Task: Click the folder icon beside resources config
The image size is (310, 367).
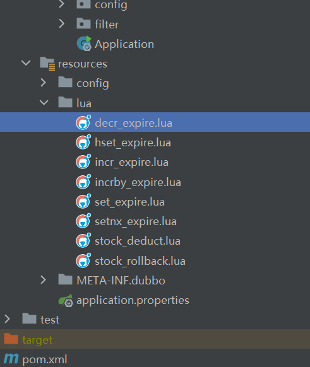Action: pyautogui.click(x=66, y=82)
